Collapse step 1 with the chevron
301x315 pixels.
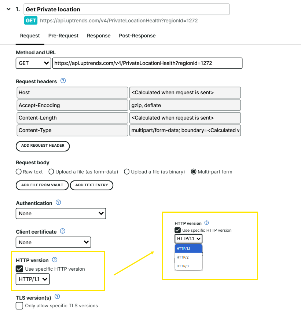[8, 9]
